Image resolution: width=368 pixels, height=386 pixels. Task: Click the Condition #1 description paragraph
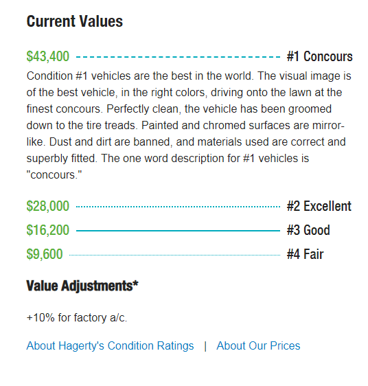point(189,125)
